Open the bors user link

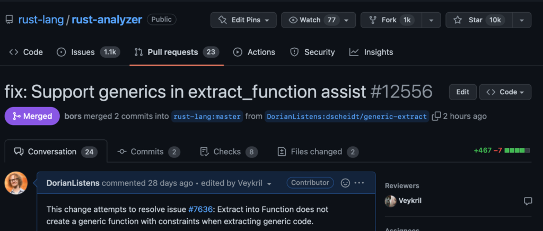[73, 116]
